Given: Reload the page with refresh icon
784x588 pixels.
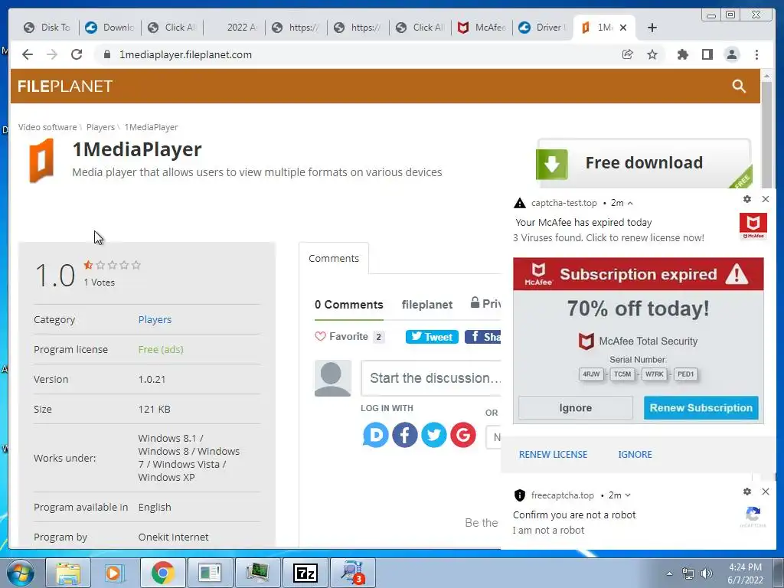Looking at the screenshot, I should coord(77,54).
